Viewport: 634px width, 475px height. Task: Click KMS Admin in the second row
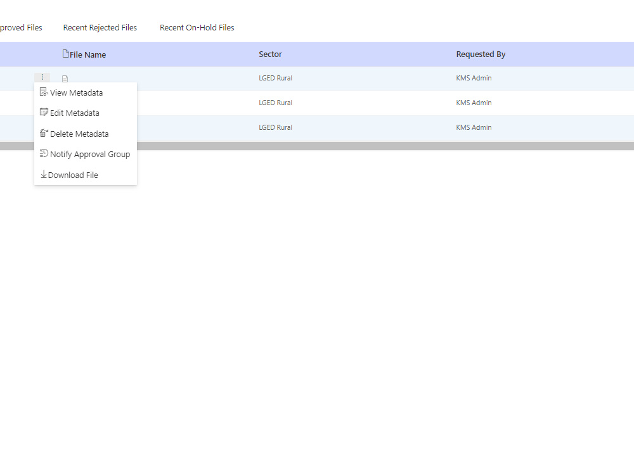pos(474,103)
